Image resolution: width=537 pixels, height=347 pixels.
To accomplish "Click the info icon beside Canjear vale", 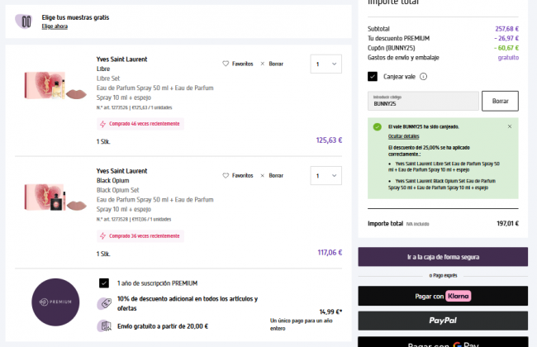I will [x=424, y=77].
